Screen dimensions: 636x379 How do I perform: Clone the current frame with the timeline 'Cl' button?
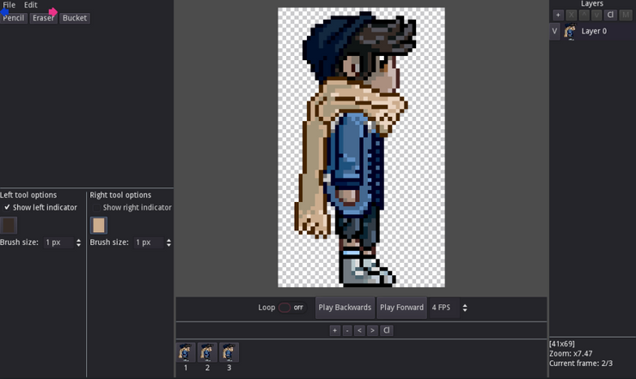387,330
